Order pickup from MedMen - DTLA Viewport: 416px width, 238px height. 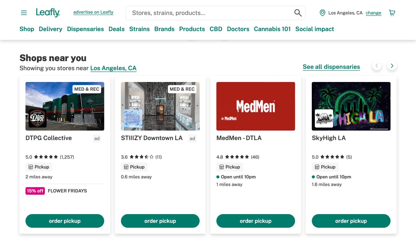[256, 221]
